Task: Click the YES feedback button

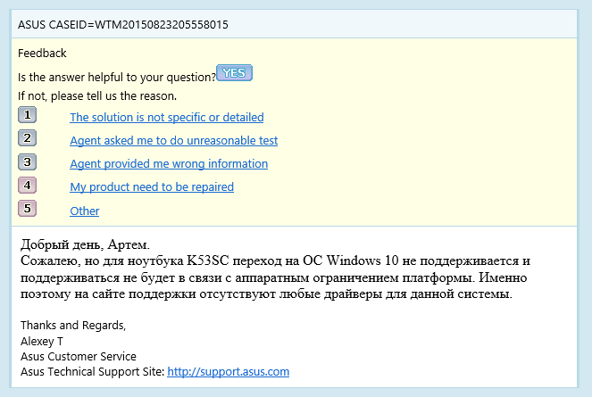Action: (234, 73)
